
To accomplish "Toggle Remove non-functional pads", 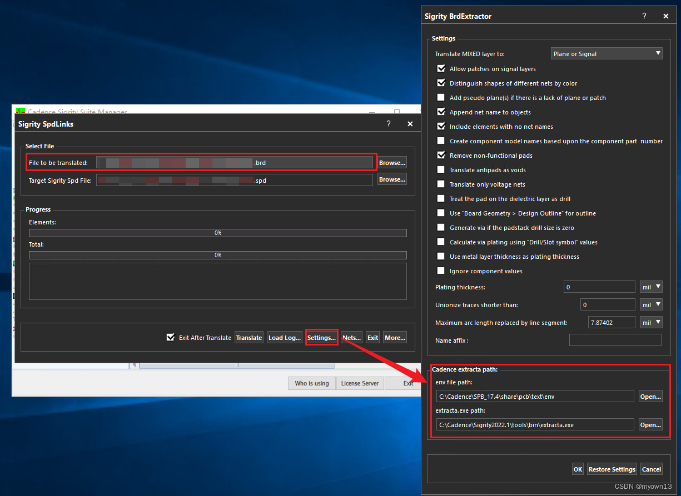I will 441,156.
